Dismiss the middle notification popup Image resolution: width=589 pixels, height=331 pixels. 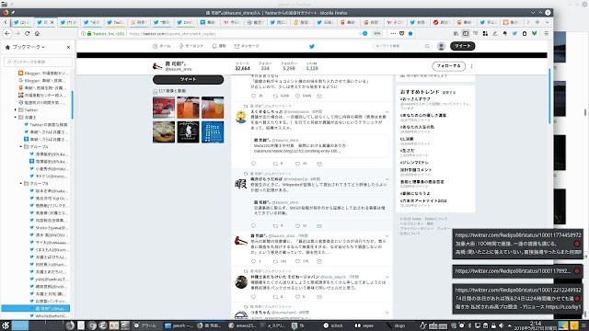coord(577,271)
